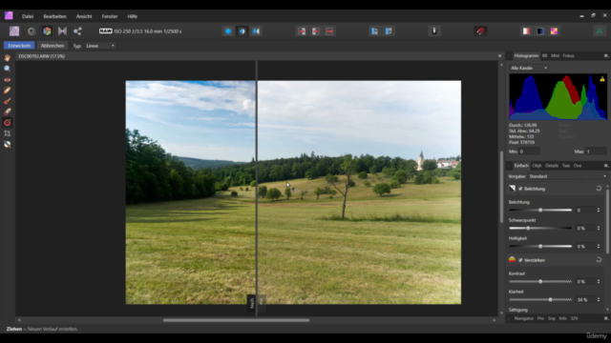Switch to the Tone Mapping Persona icon
The height and width of the screenshot is (343, 611).
62,31
